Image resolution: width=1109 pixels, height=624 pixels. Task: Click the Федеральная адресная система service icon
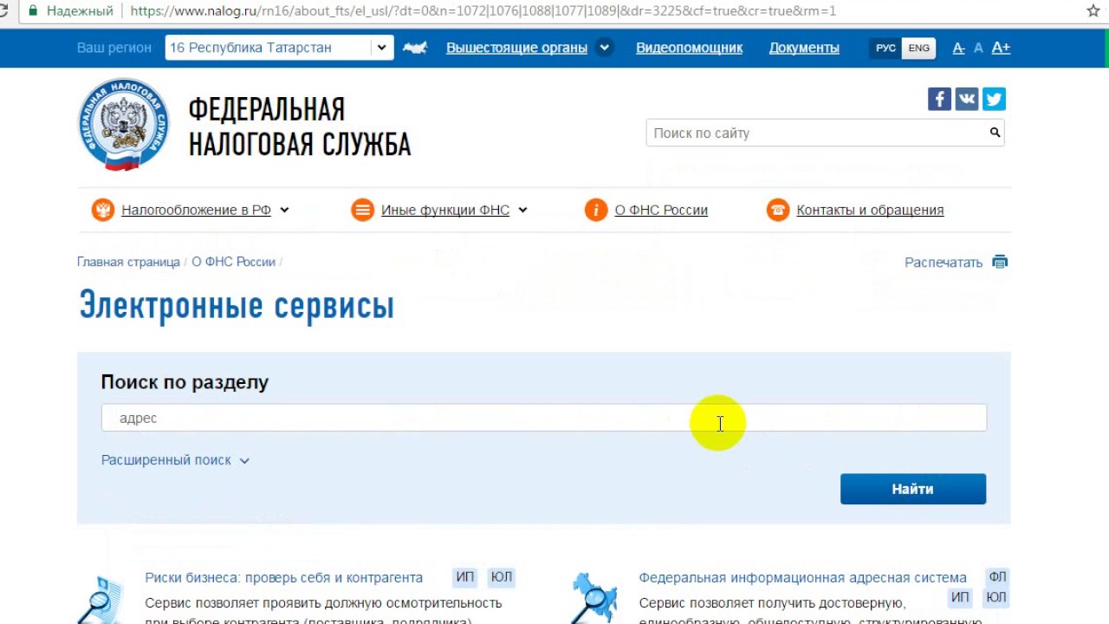[595, 598]
